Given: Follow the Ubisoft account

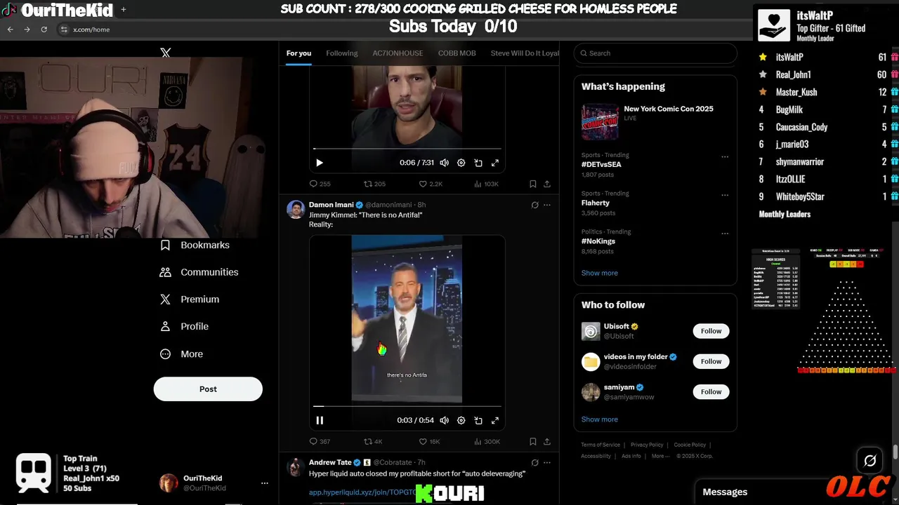Looking at the screenshot, I should 711,331.
